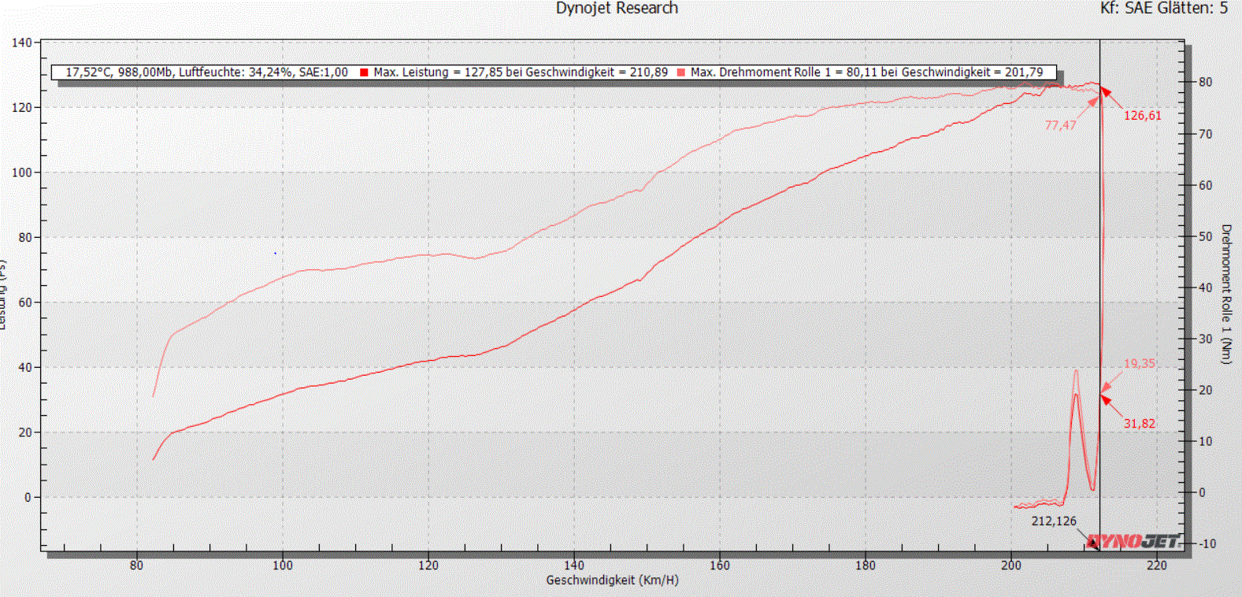Screen dimensions: 1242x597
Task: Select the 77,47 torque value marker
Action: (1060, 125)
